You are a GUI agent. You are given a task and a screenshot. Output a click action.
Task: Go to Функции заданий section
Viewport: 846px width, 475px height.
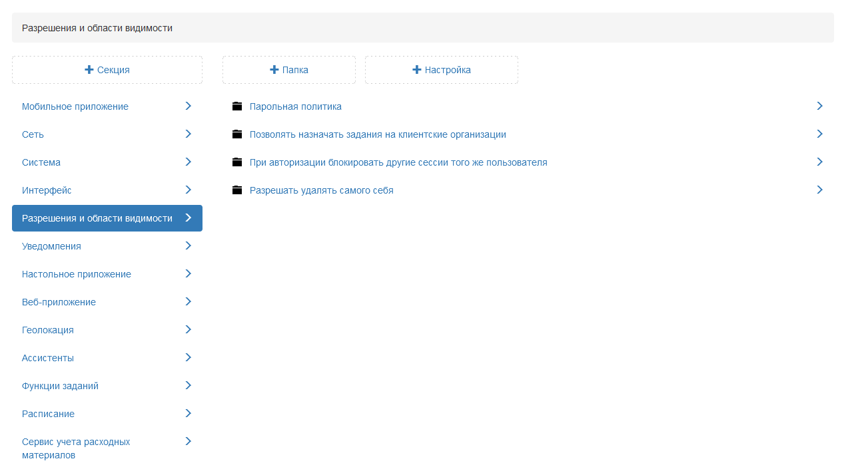60,386
